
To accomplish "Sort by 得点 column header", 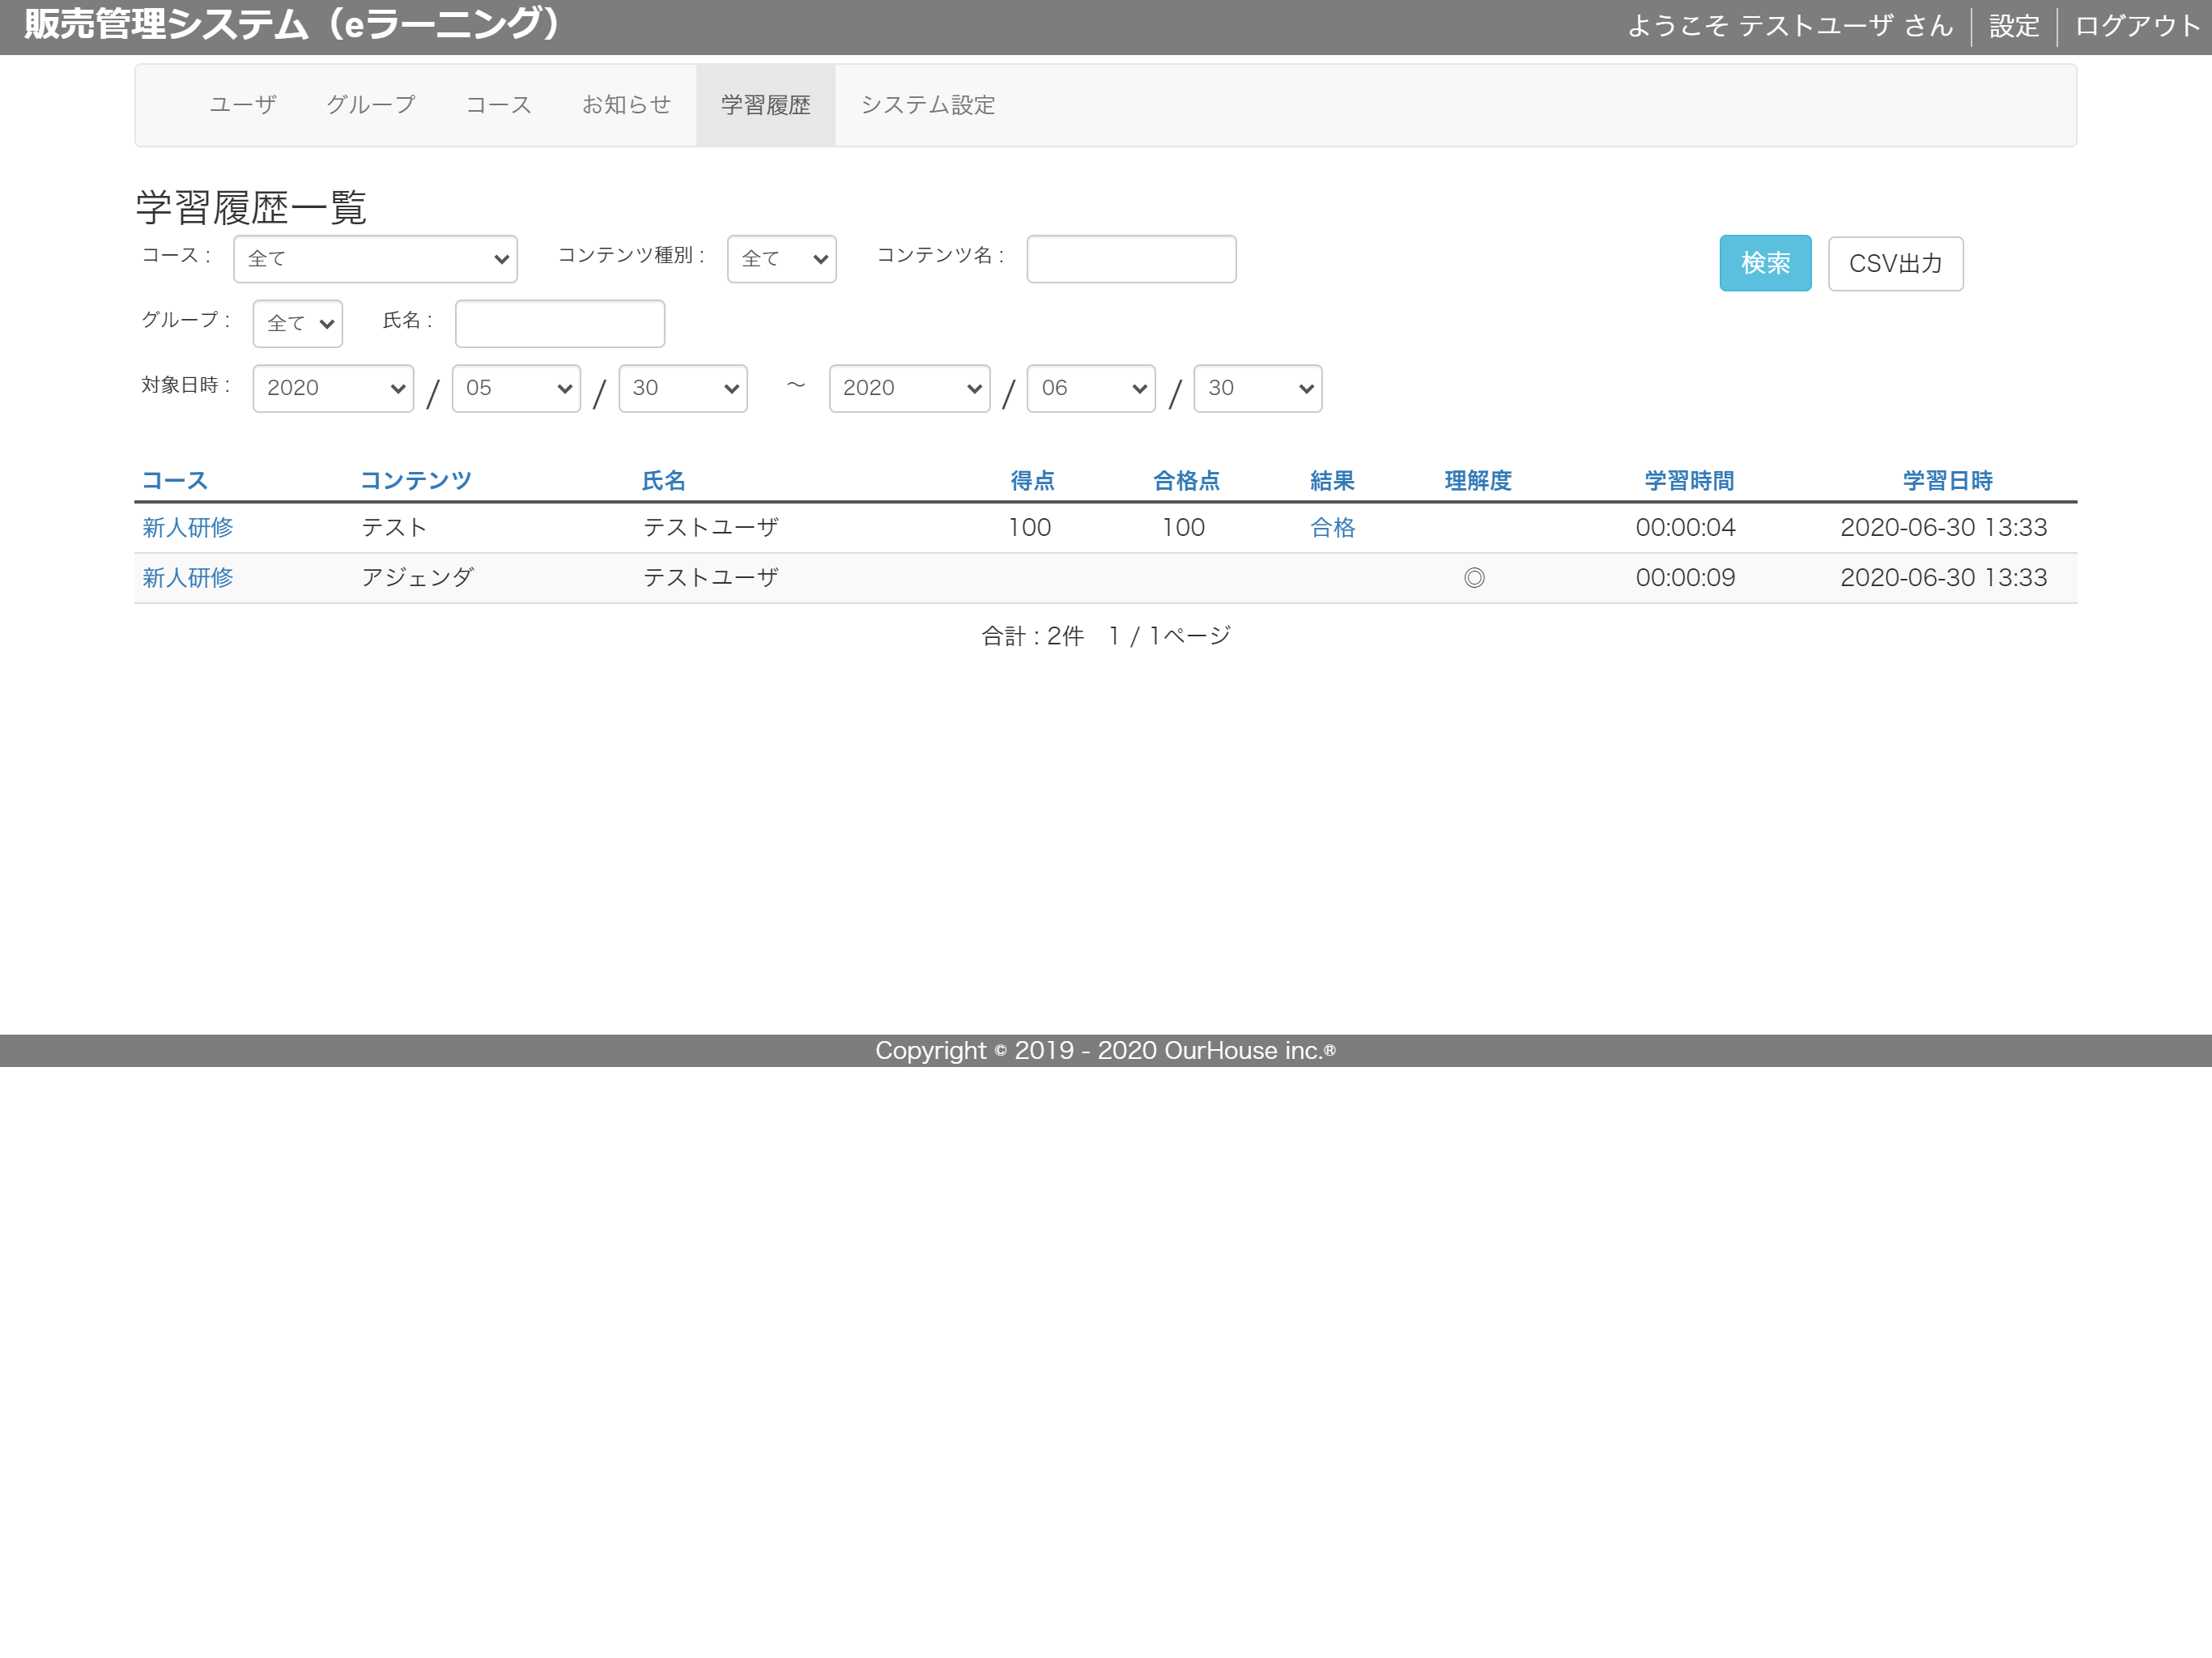I will (x=1032, y=481).
